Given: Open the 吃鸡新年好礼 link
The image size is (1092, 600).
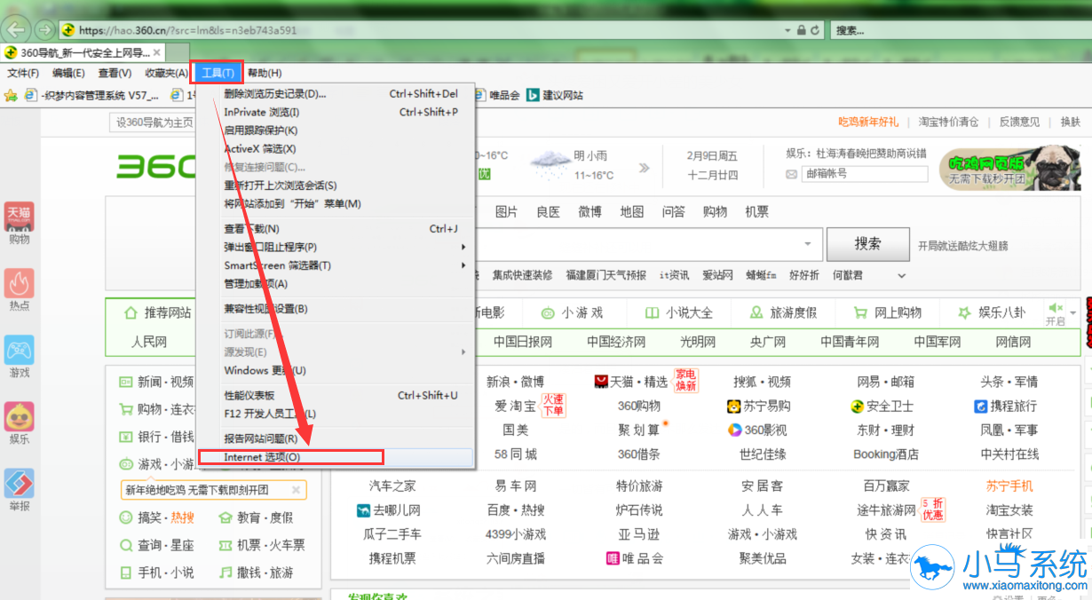Looking at the screenshot, I should (868, 122).
